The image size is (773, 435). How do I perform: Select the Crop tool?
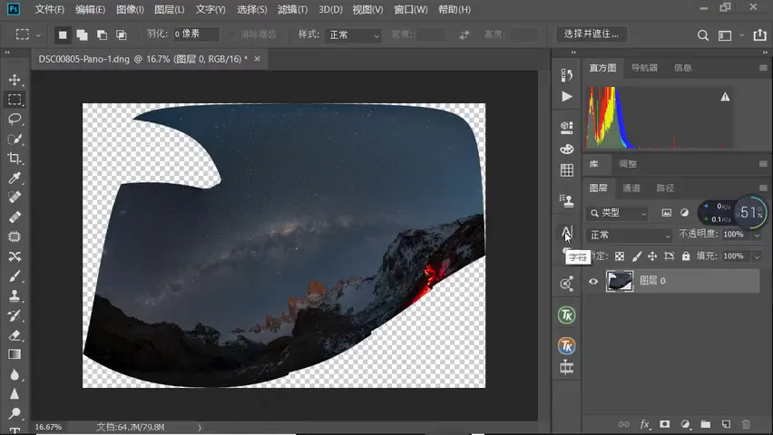(15, 158)
